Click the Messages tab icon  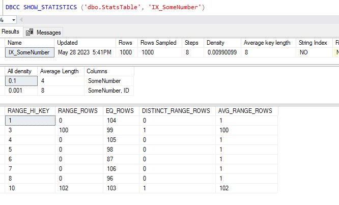pos(30,32)
